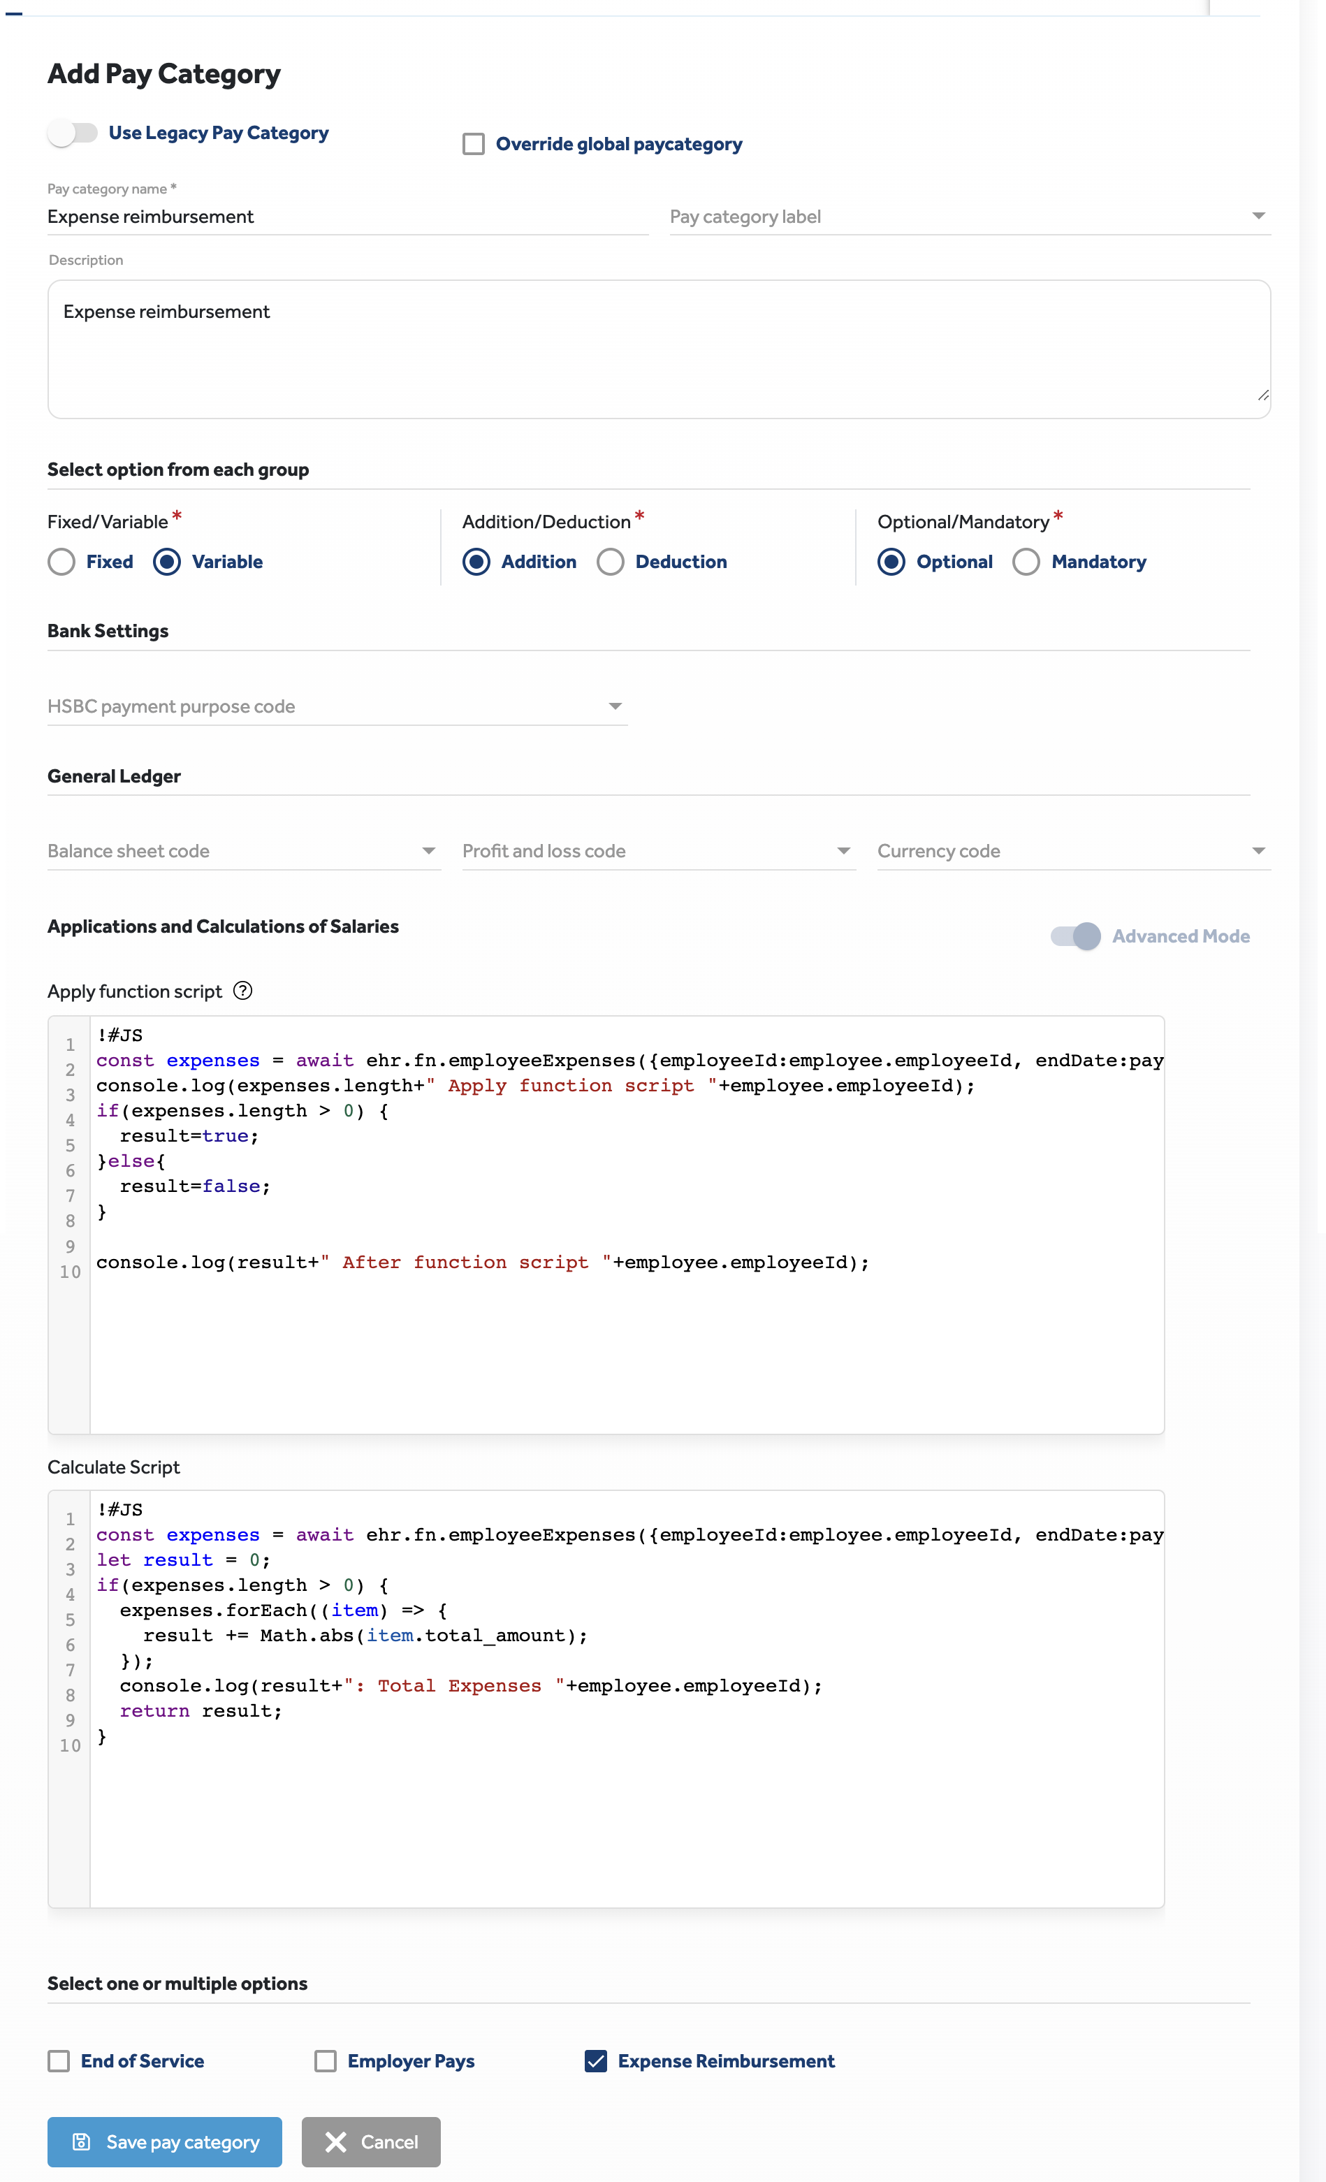The height and width of the screenshot is (2182, 1326).
Task: Click the help icon beside Apply function script
Action: tap(242, 991)
